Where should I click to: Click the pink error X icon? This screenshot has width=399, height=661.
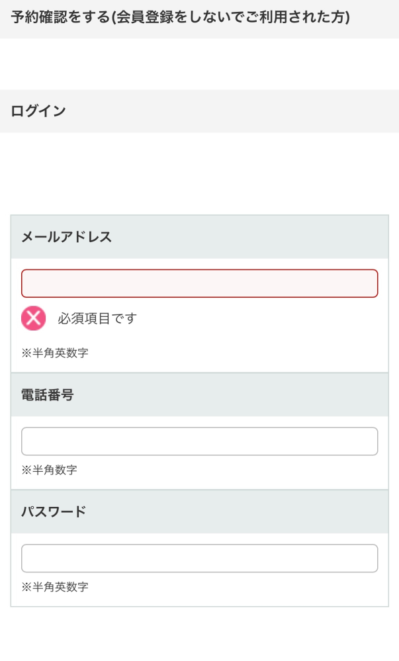point(33,318)
